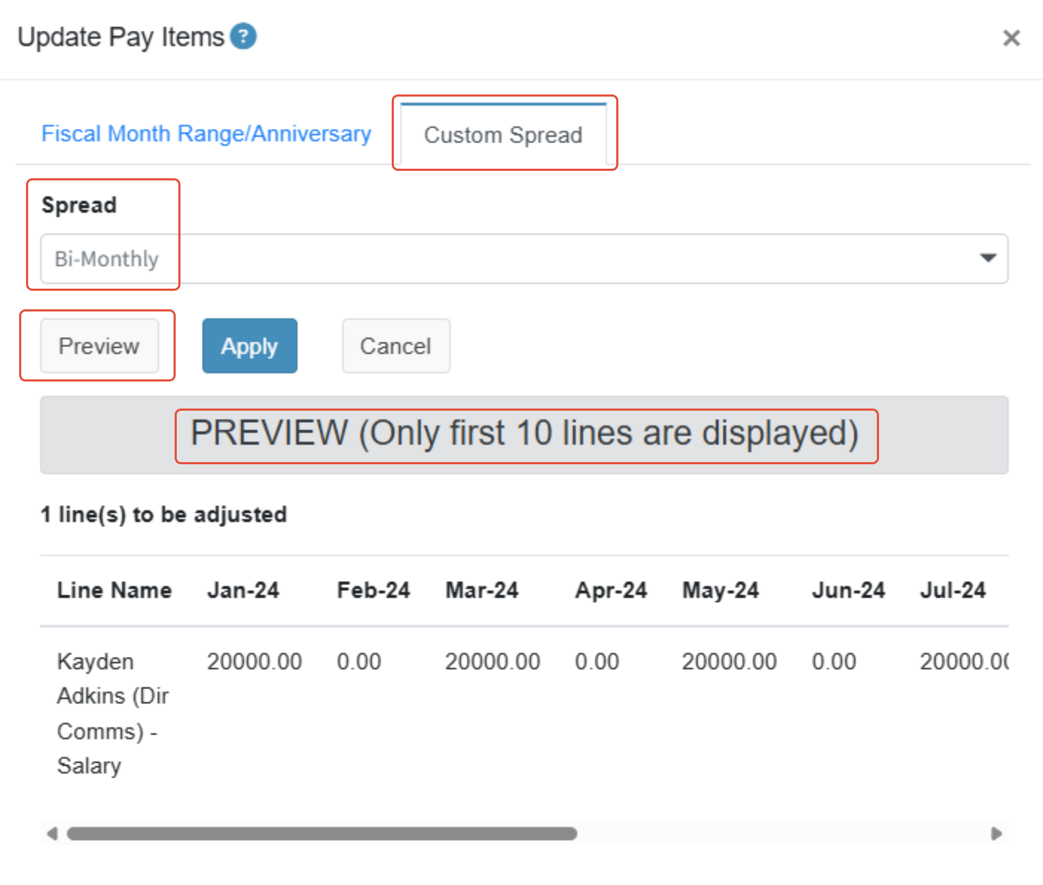Cancel the pay item update
This screenshot has height=885, width=1043.
coord(396,346)
